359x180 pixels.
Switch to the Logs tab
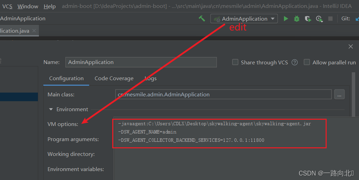pos(151,78)
